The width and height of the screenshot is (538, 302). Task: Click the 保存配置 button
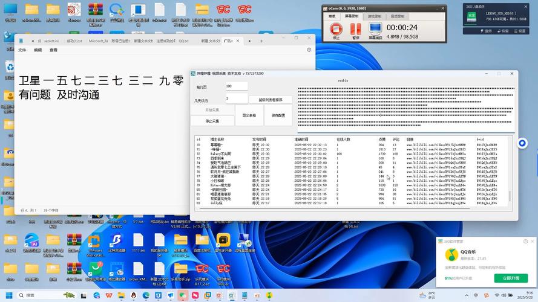[278, 115]
